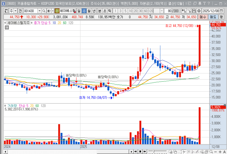Click the 전 button
This screenshot has height=154, width=227.
pos(20,11)
